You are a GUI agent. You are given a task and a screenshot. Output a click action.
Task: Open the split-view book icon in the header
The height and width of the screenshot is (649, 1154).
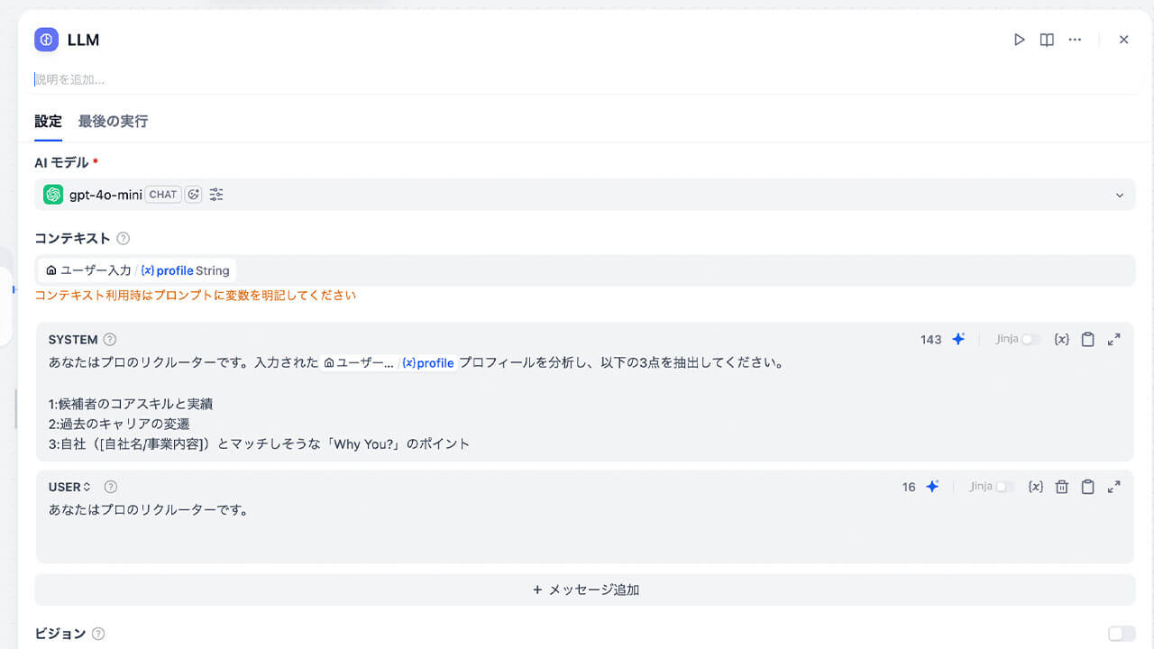(1047, 40)
